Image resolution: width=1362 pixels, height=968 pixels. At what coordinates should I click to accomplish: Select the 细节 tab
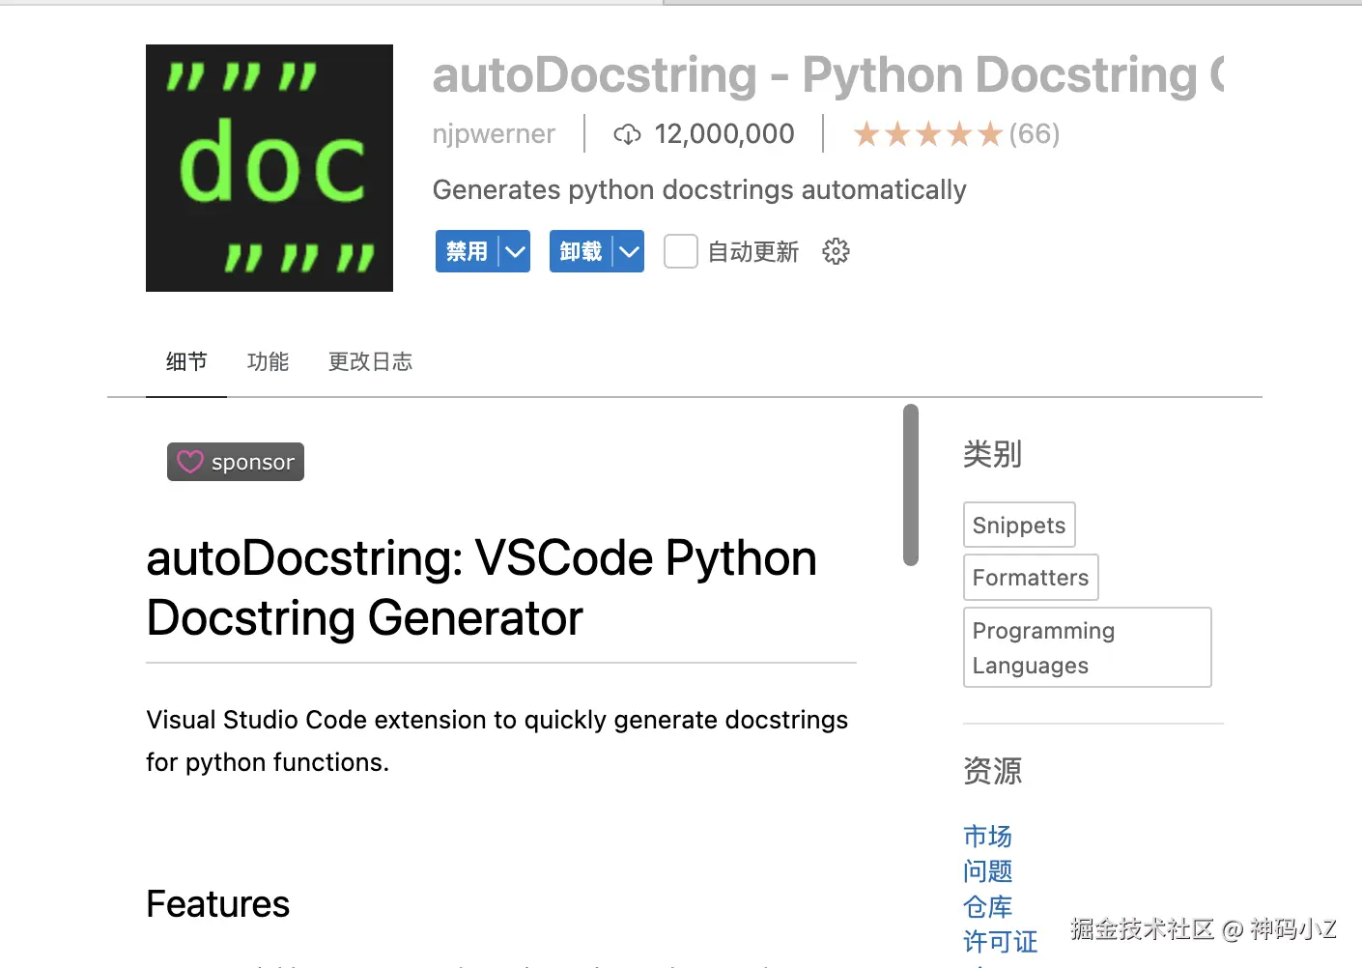(186, 362)
